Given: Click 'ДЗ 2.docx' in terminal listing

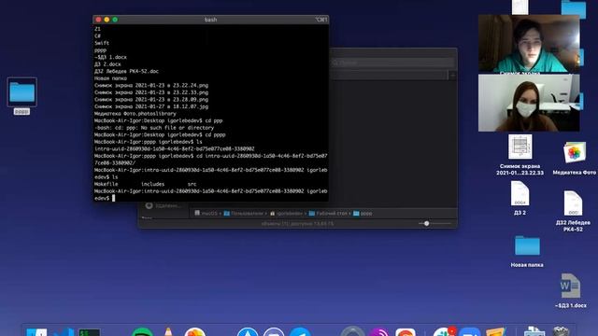Looking at the screenshot, I should point(107,64).
